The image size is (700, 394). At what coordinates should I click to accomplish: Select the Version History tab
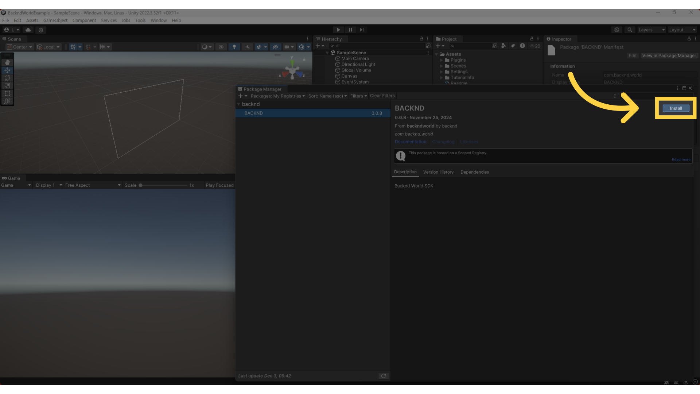(x=438, y=172)
